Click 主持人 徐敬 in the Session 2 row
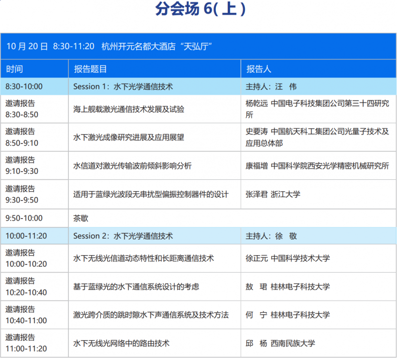Screen dimensions: 397x358 271,236
